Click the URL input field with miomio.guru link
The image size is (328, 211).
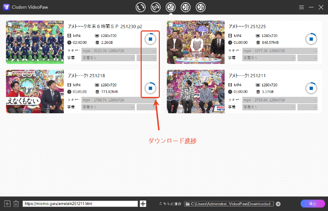pyautogui.click(x=80, y=204)
